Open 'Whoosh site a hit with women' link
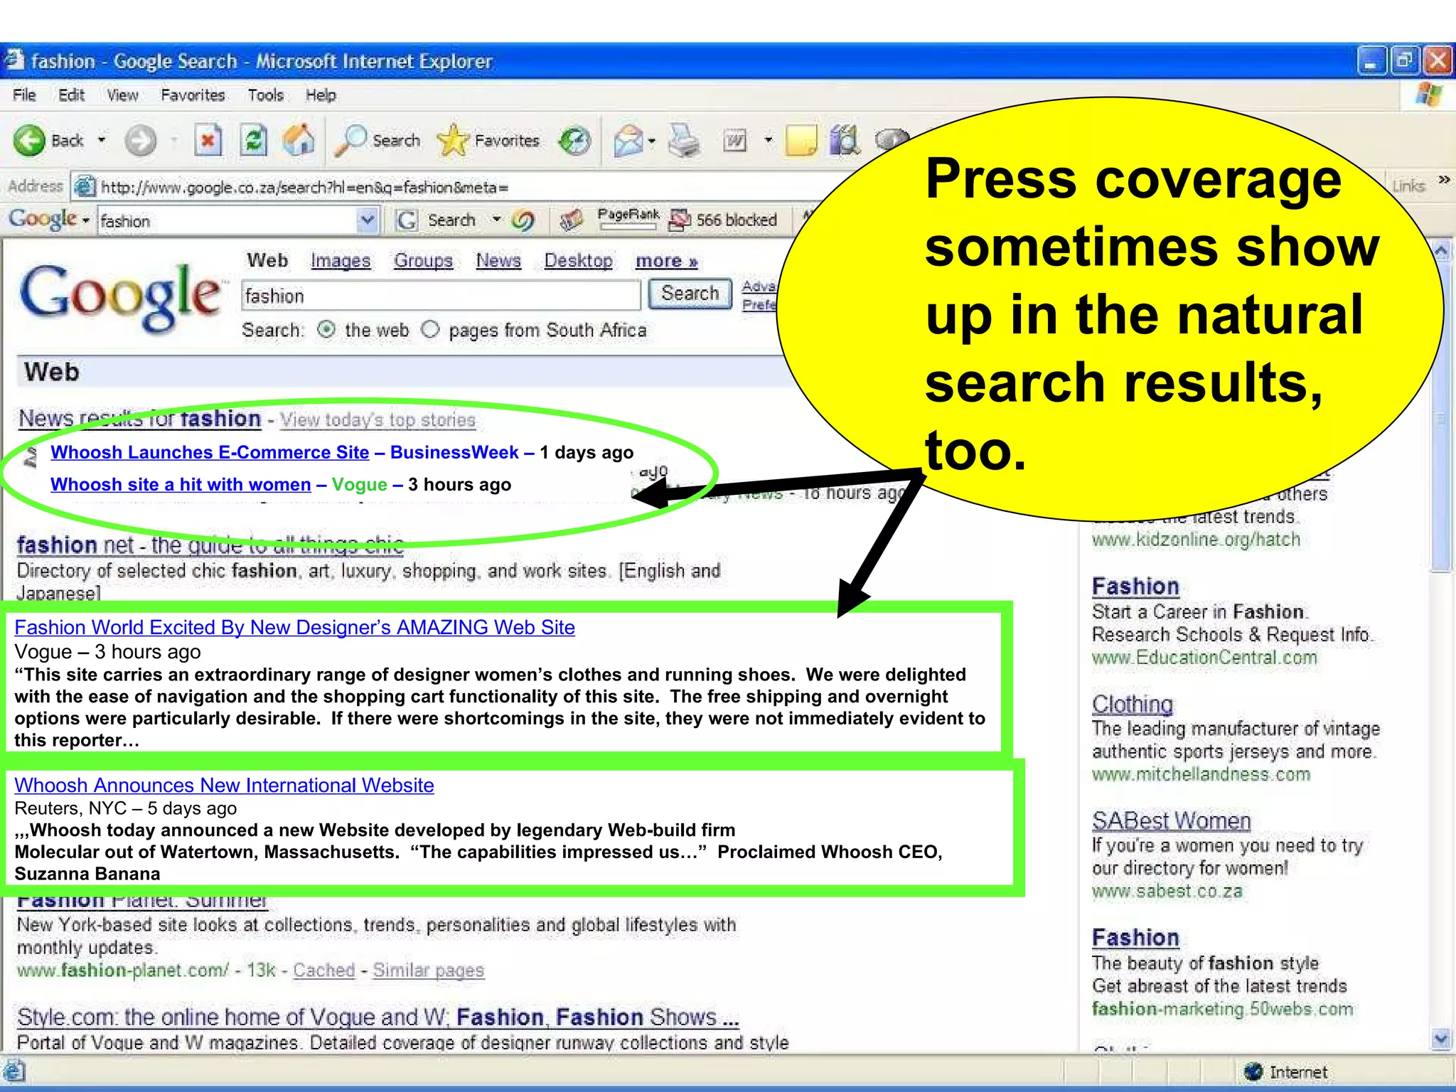The image size is (1456, 1092). coord(181,484)
